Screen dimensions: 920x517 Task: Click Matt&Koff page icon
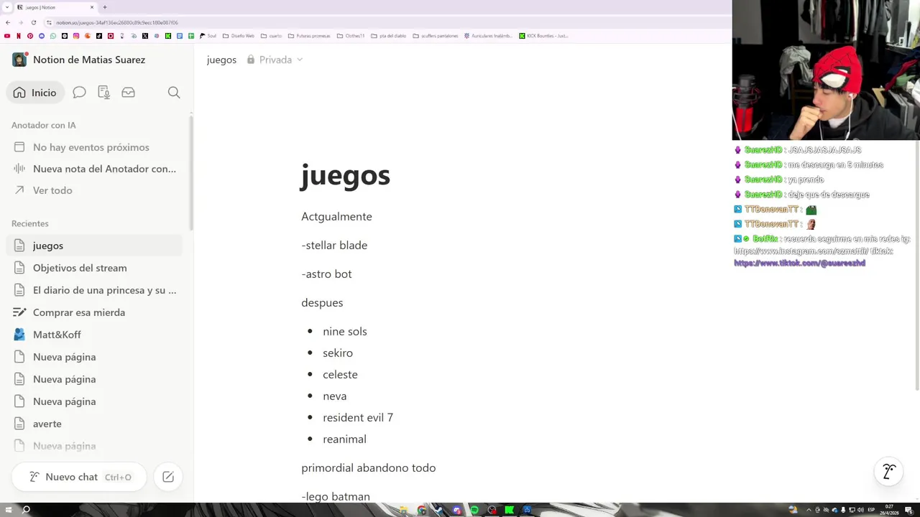click(19, 335)
